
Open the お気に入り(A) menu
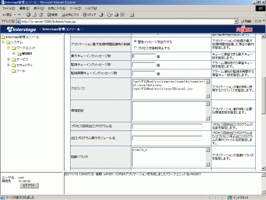(x=57, y=8)
